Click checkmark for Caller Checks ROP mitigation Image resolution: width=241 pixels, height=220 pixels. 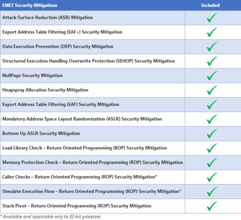pyautogui.click(x=212, y=177)
